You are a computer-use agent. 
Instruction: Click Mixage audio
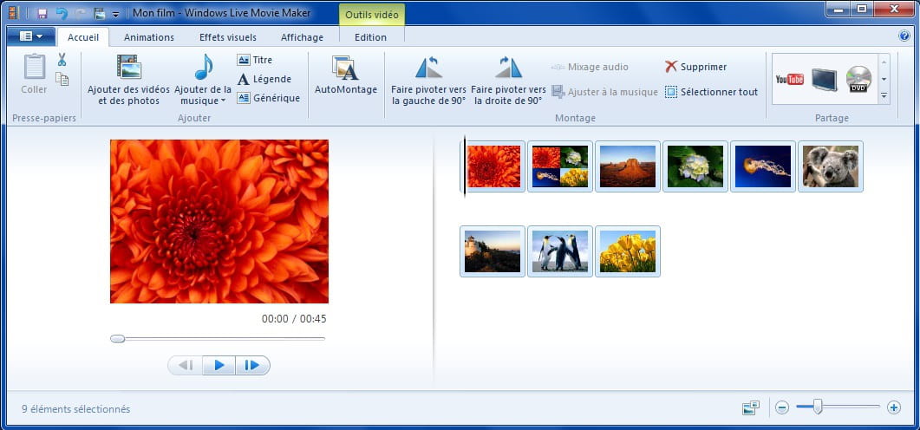click(590, 67)
